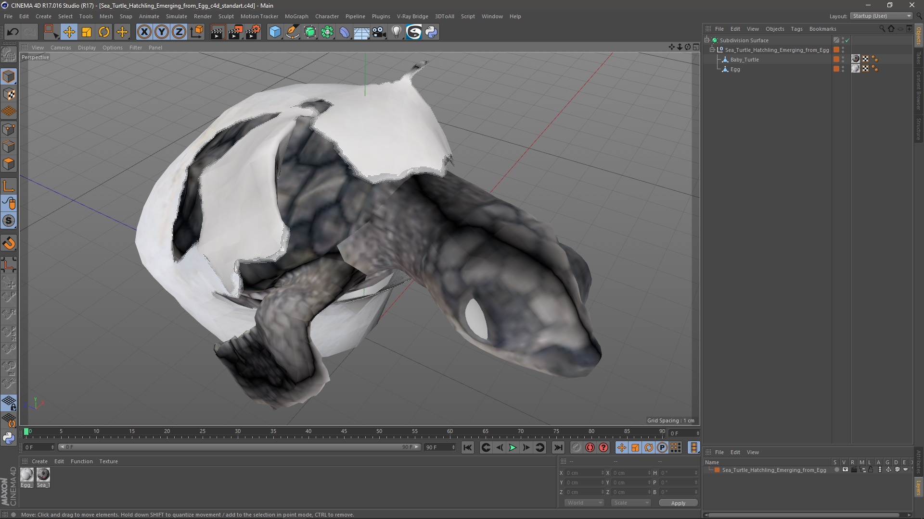Open the Array modeling objects icon
This screenshot has height=519, width=924.
coord(327,32)
